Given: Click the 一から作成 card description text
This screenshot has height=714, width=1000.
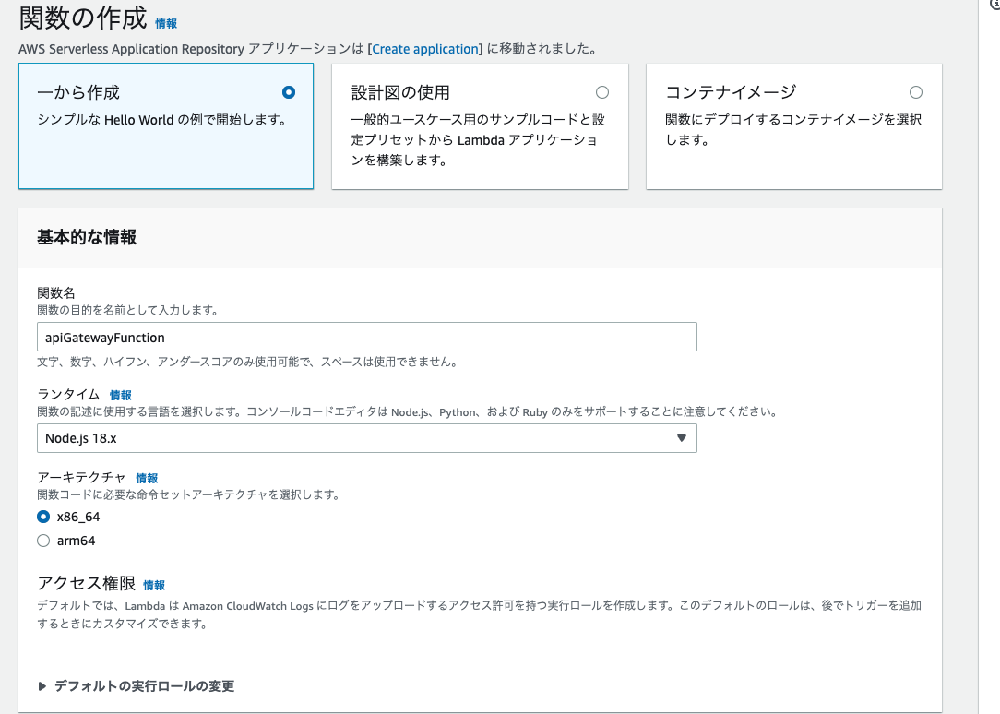Looking at the screenshot, I should pyautogui.click(x=162, y=120).
